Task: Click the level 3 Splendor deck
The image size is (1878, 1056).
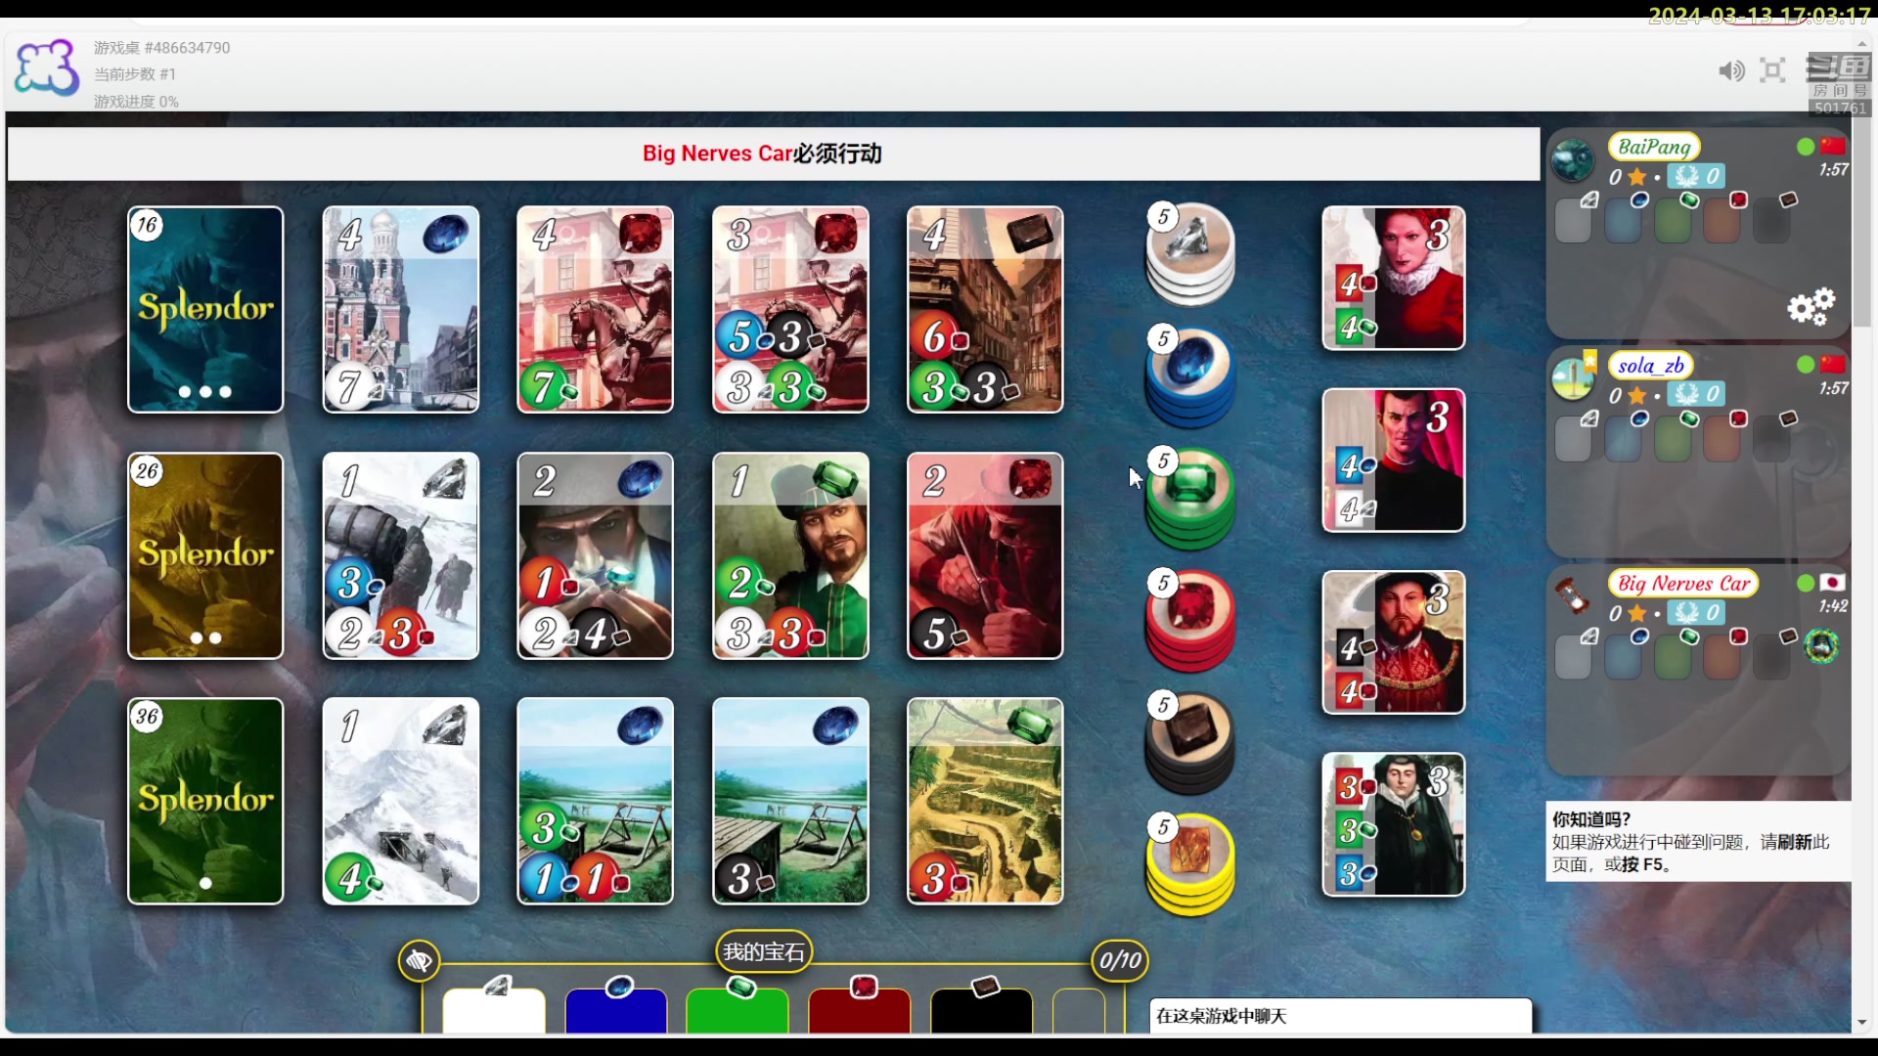Action: pos(205,309)
